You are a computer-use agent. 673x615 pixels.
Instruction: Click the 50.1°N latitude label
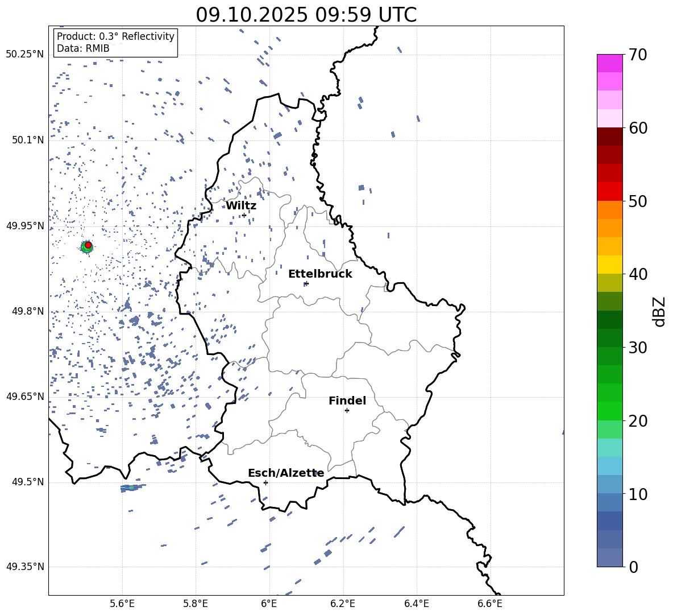28,140
